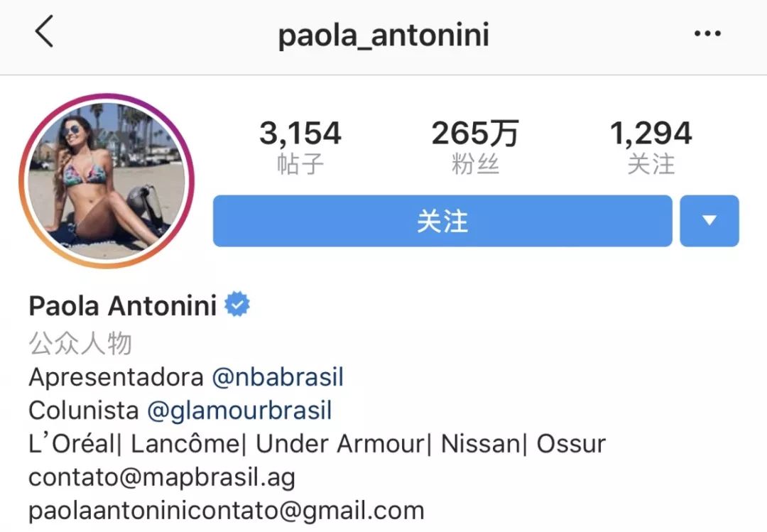The height and width of the screenshot is (532, 767).
Task: Open the 3,154 帖子 posts count
Action: [300, 147]
